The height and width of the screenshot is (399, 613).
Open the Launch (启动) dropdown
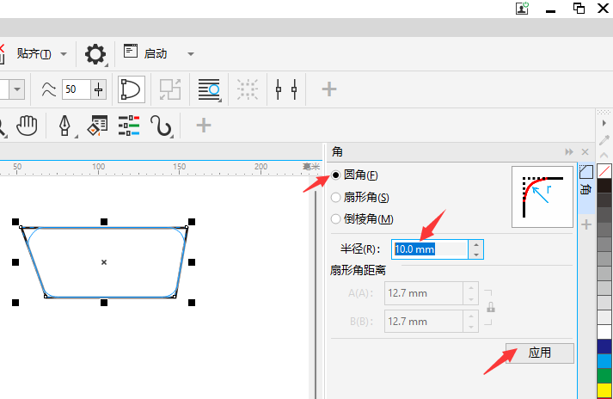coord(191,54)
